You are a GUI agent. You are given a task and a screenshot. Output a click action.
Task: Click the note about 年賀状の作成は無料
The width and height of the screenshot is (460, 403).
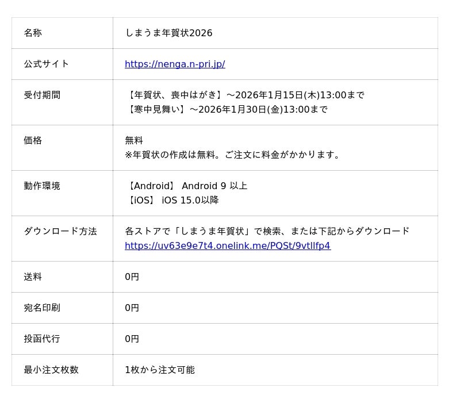[233, 155]
